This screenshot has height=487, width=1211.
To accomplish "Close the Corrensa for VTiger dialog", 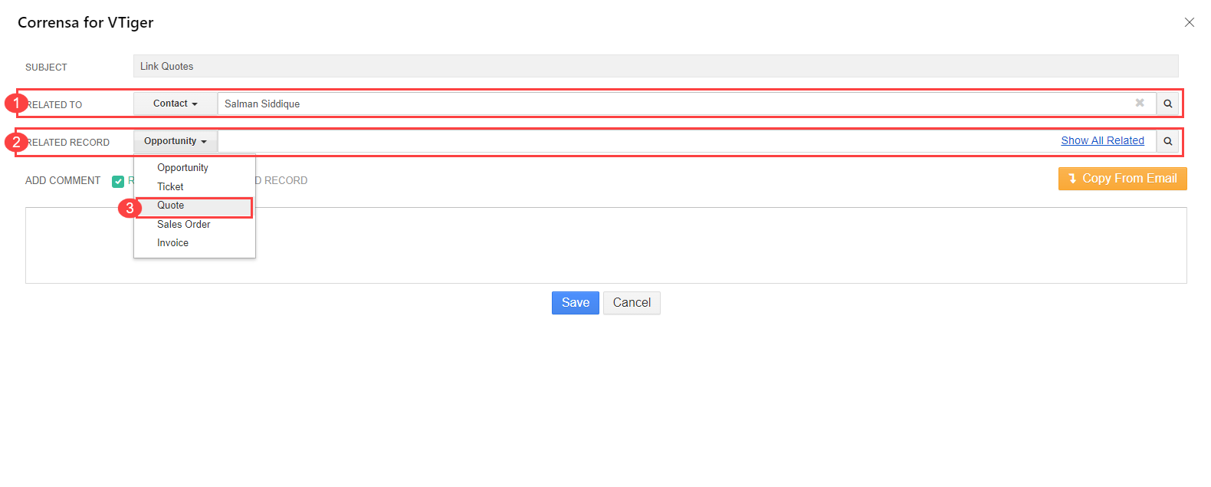I will point(1190,22).
